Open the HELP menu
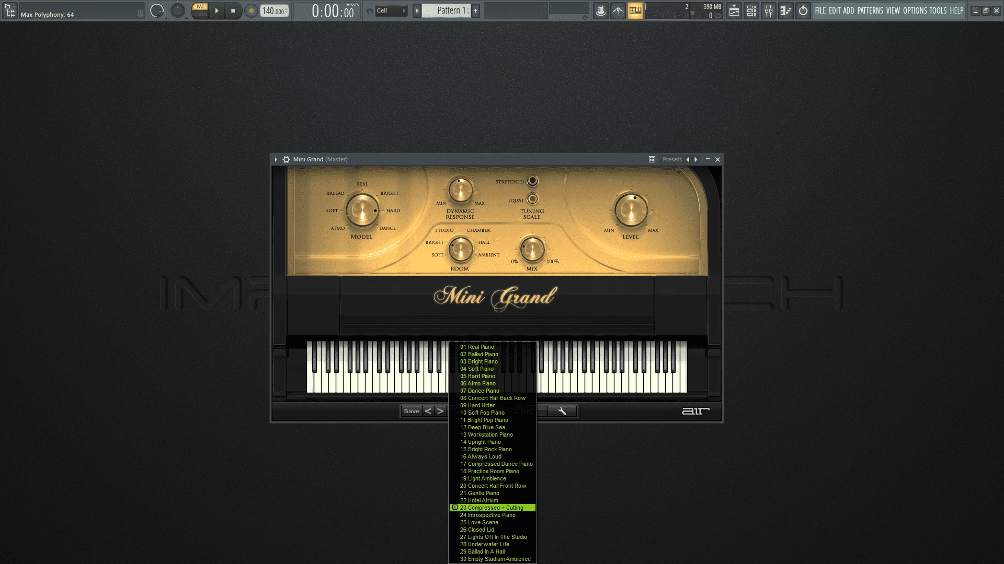Screen dimensions: 1004x564 956,10
